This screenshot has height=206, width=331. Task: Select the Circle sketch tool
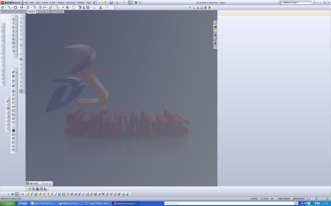click(28, 7)
